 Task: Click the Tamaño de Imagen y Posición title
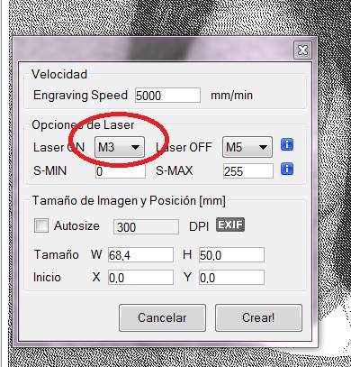[x=129, y=200]
